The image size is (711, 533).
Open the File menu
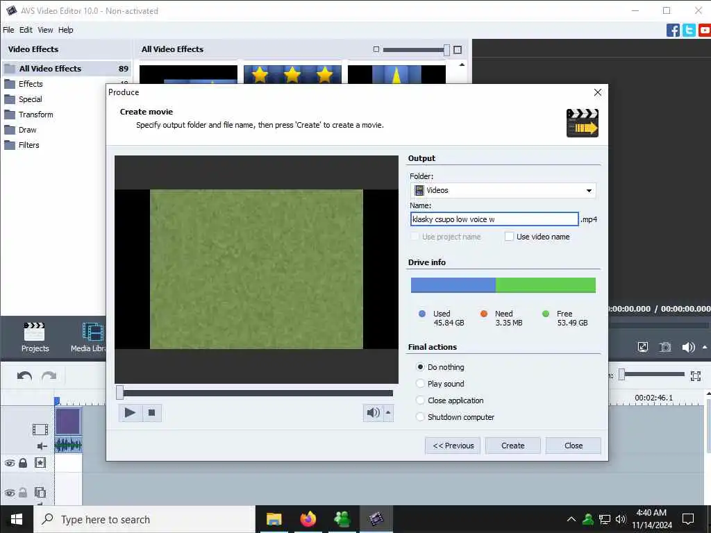click(x=8, y=30)
